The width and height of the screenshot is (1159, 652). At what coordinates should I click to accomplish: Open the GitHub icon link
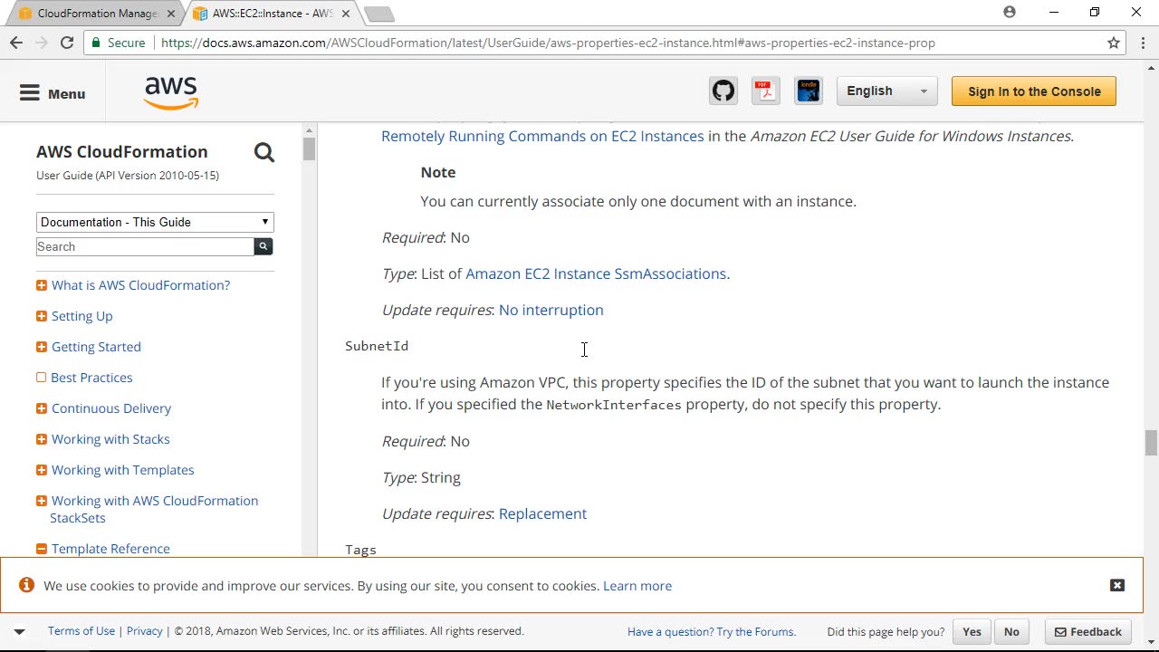pyautogui.click(x=723, y=91)
